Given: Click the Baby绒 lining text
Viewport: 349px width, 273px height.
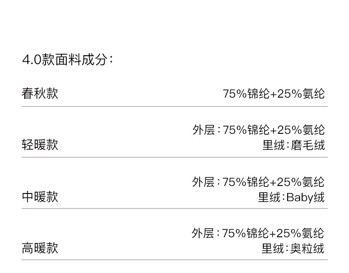Looking at the screenshot, I should click(305, 197).
